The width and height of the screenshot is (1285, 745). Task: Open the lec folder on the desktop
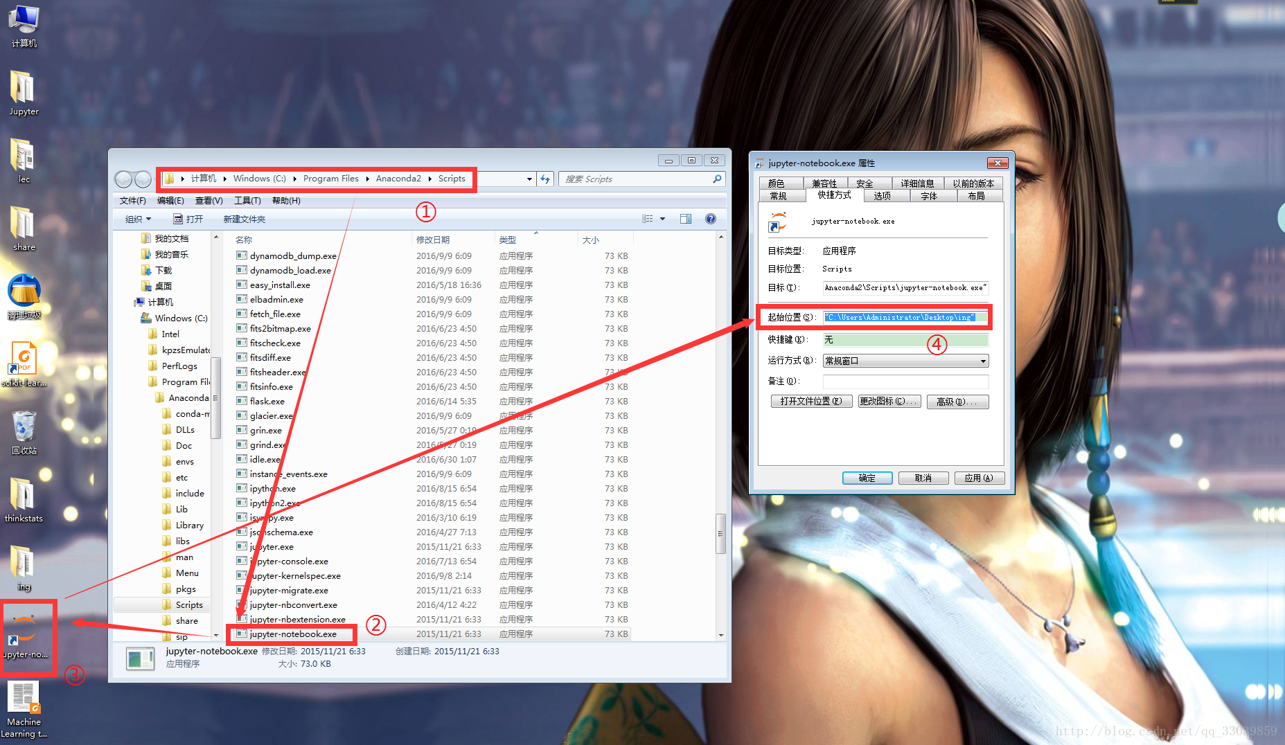[x=24, y=161]
